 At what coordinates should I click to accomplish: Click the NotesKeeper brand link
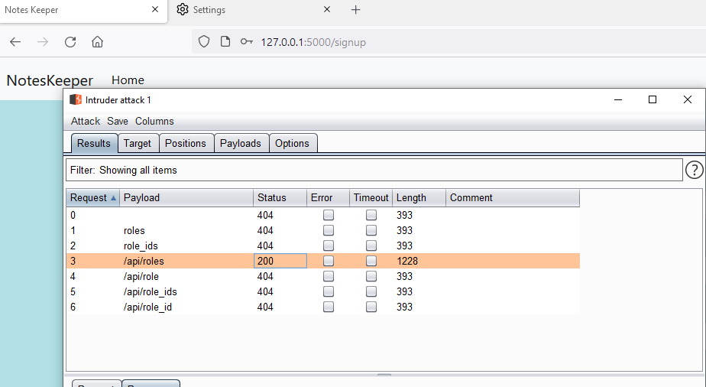pos(50,80)
